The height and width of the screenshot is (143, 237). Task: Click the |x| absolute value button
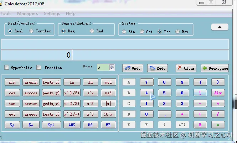click(108, 104)
